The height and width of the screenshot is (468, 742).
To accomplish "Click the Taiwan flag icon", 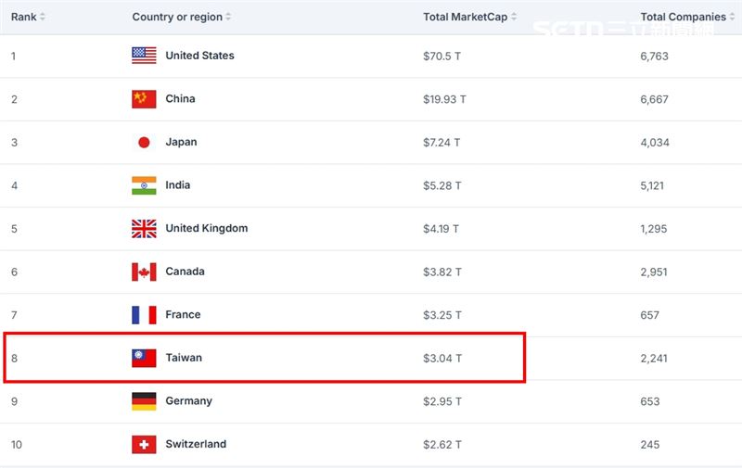I will point(144,359).
